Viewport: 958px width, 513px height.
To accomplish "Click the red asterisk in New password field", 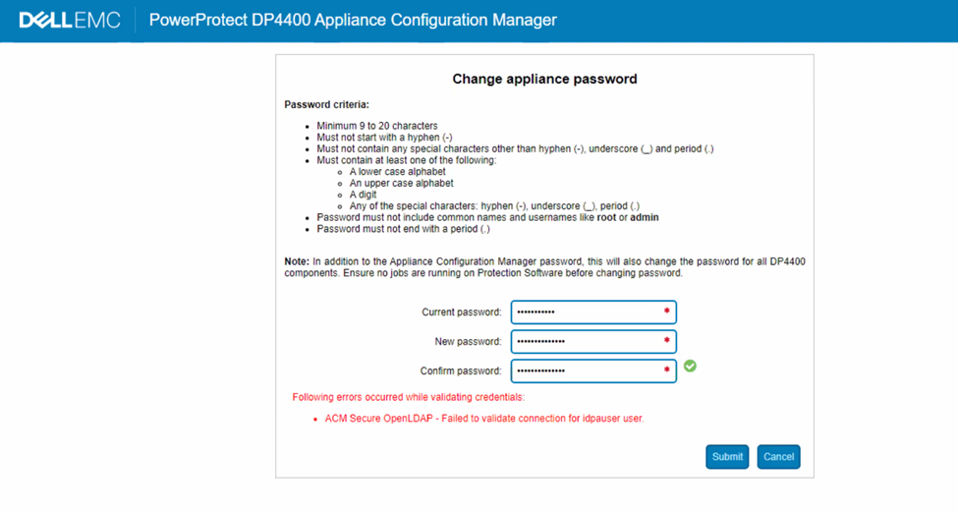I will [x=667, y=341].
